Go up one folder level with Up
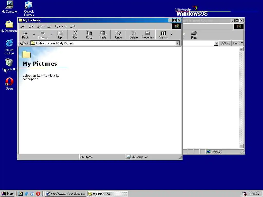This screenshot has width=263, height=197. (x=60, y=35)
